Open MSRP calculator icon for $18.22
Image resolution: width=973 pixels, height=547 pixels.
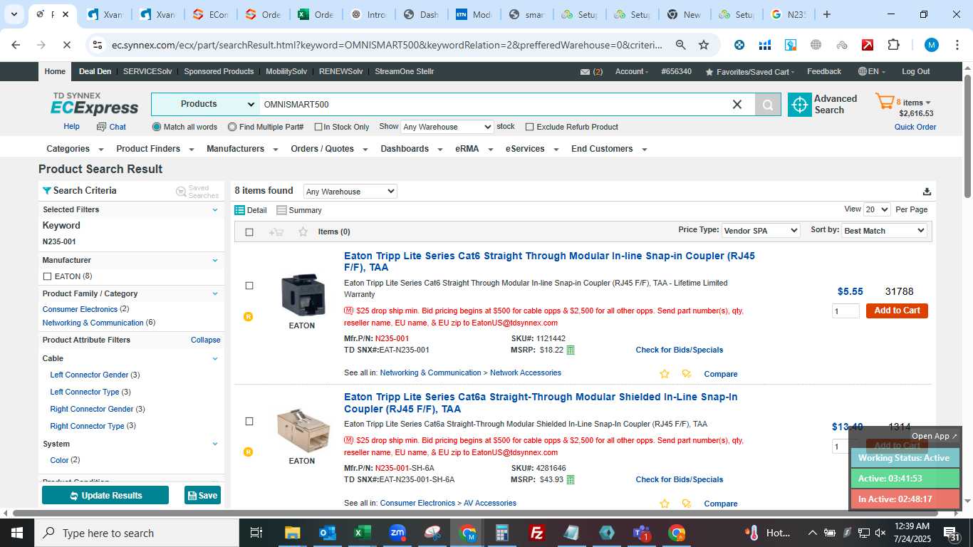pyautogui.click(x=571, y=350)
